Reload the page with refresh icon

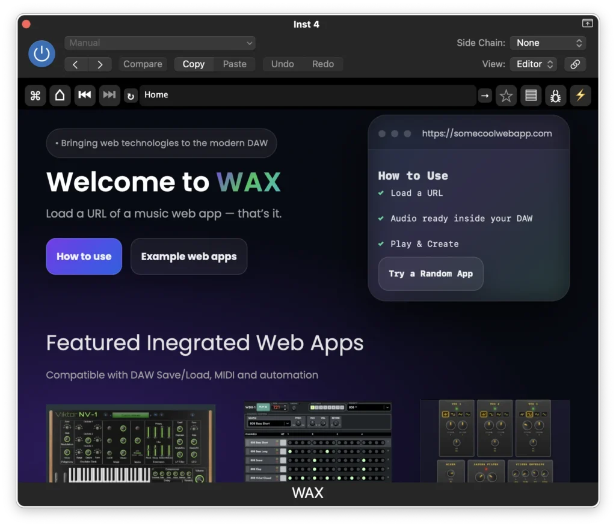tap(131, 96)
